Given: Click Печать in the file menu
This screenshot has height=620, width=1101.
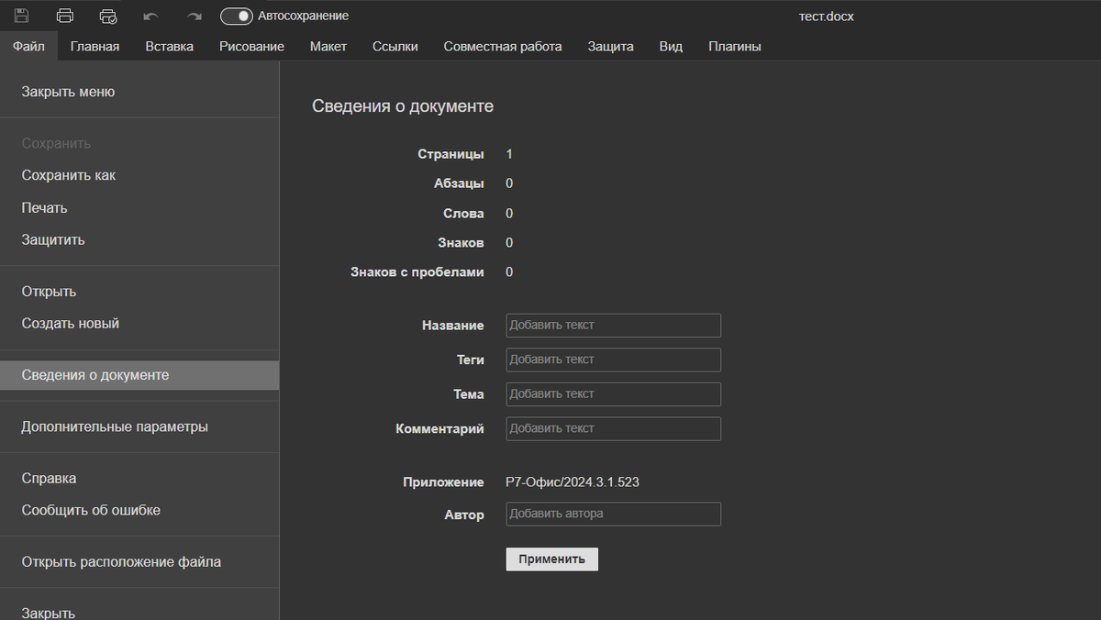Looking at the screenshot, I should click(x=139, y=208).
